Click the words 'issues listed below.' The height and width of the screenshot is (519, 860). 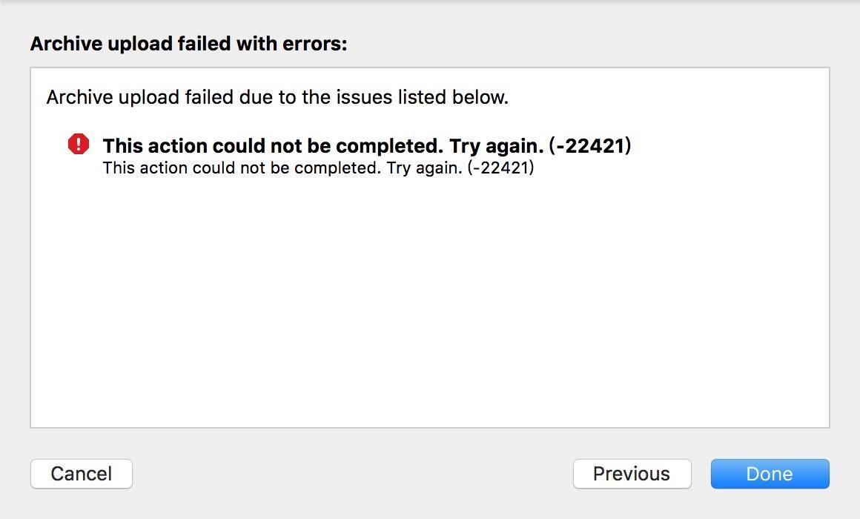pos(423,97)
